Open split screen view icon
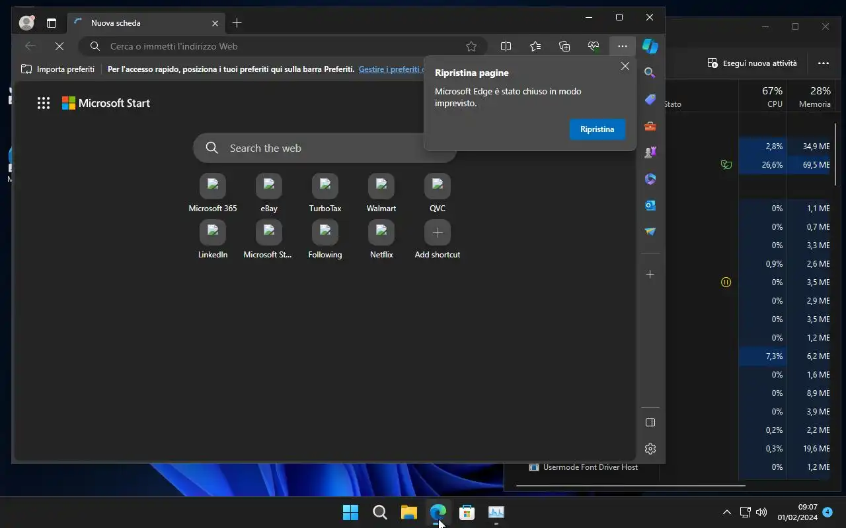Image resolution: width=846 pixels, height=528 pixels. point(506,46)
